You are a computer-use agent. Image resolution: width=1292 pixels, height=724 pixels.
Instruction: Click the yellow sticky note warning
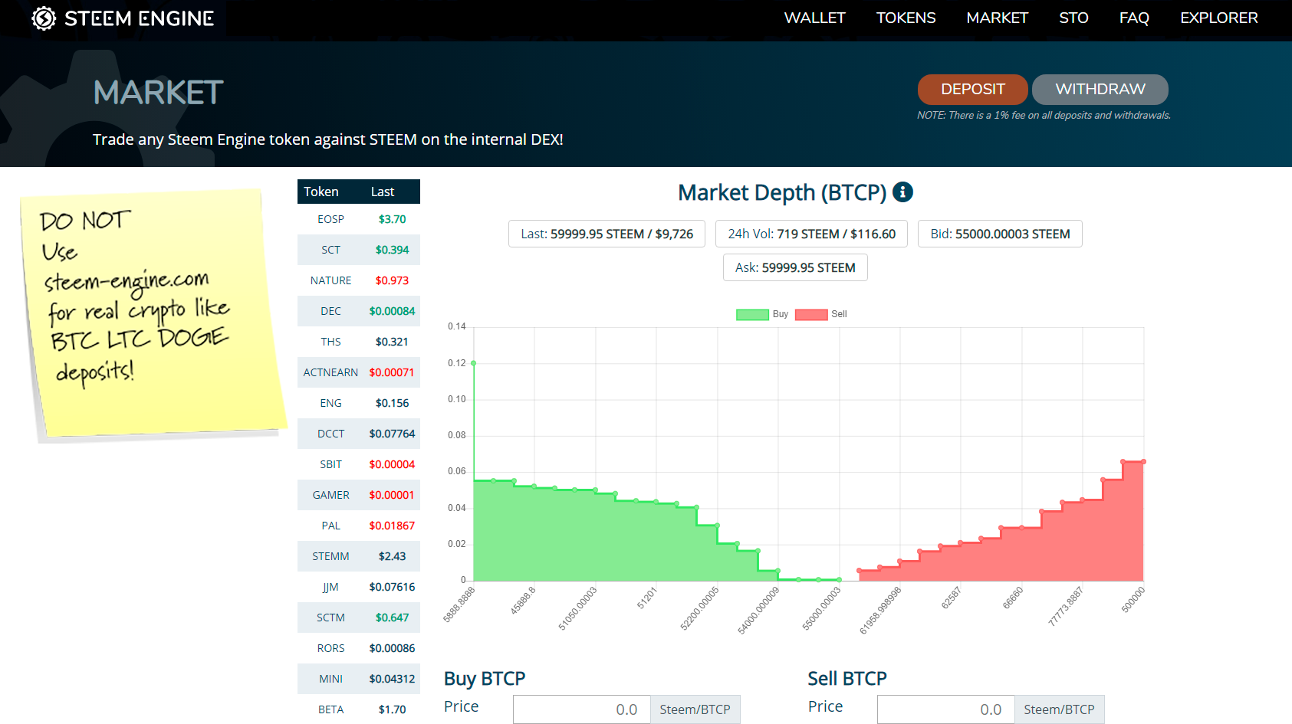tap(153, 314)
